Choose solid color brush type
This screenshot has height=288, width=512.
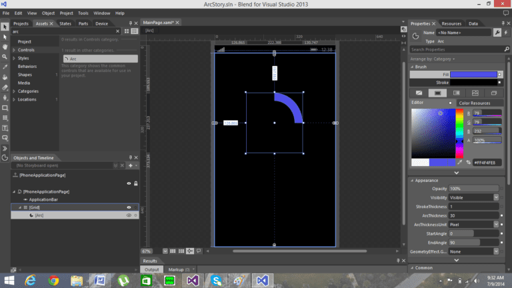(x=437, y=93)
